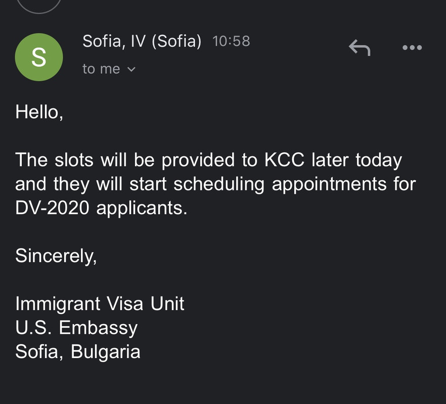Viewport: 446px width, 404px height.
Task: Tap 'U.S. Embassy' in the signature
Action: point(76,328)
